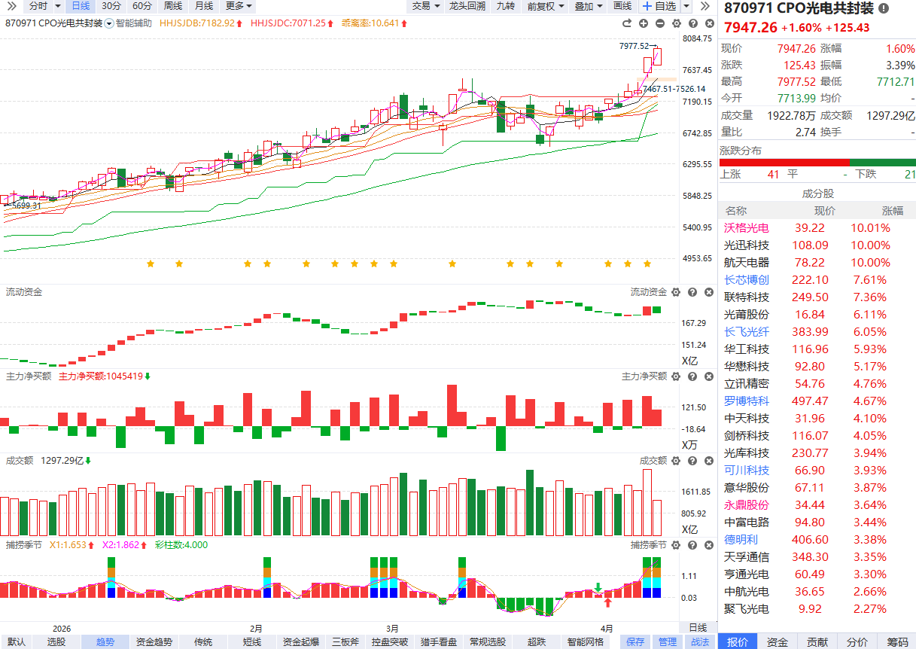Open constituent stock 沃格光电
916x649 pixels.
(747, 228)
